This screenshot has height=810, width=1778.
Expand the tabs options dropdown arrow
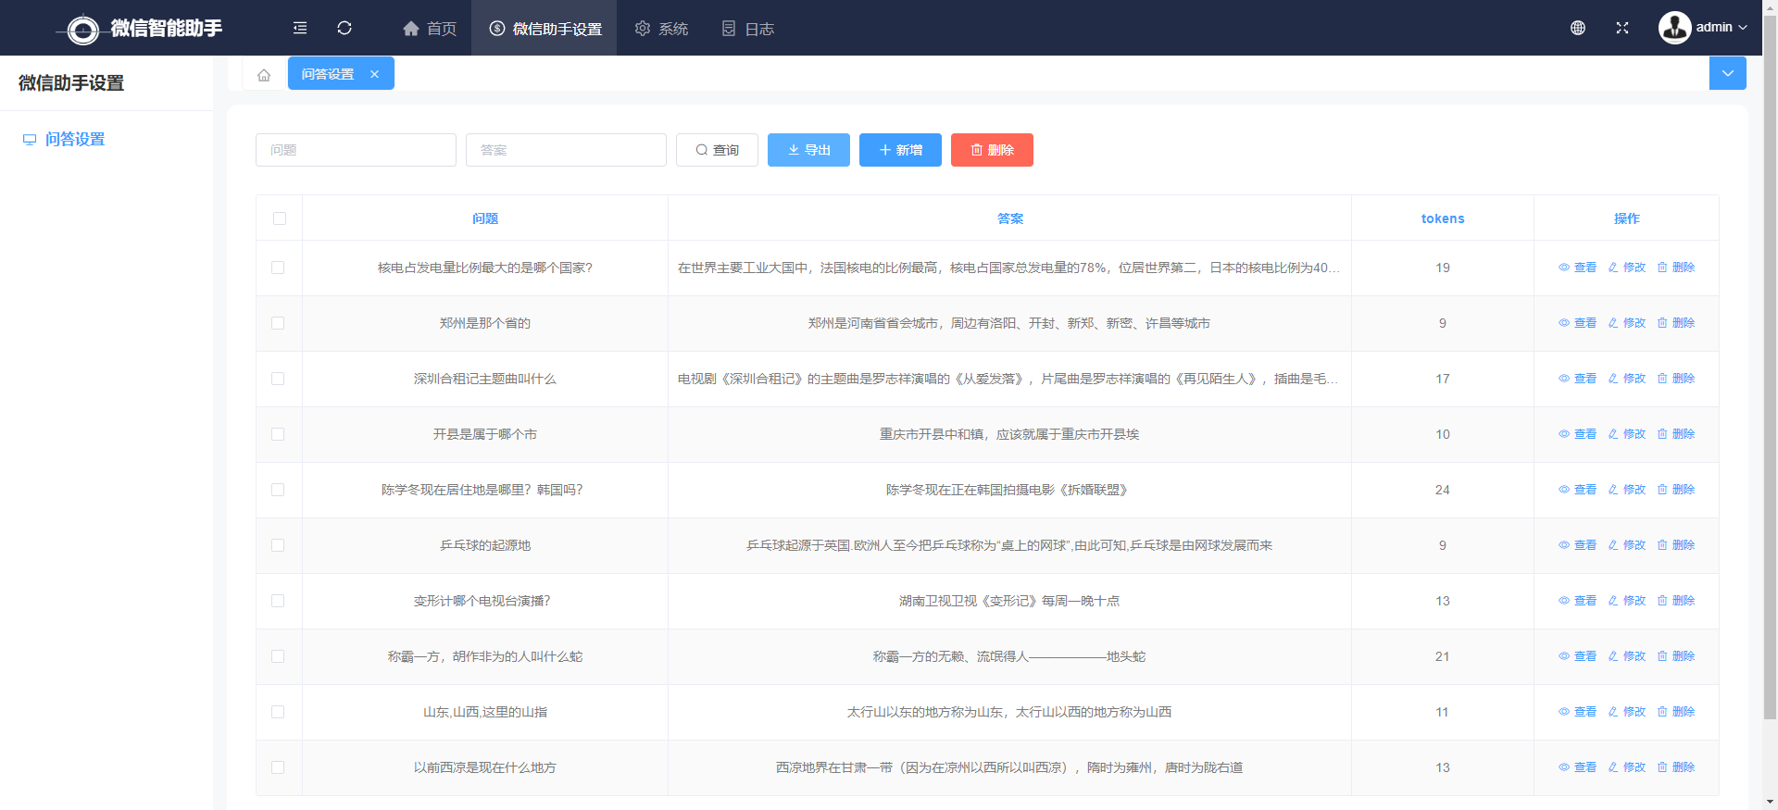coord(1728,73)
